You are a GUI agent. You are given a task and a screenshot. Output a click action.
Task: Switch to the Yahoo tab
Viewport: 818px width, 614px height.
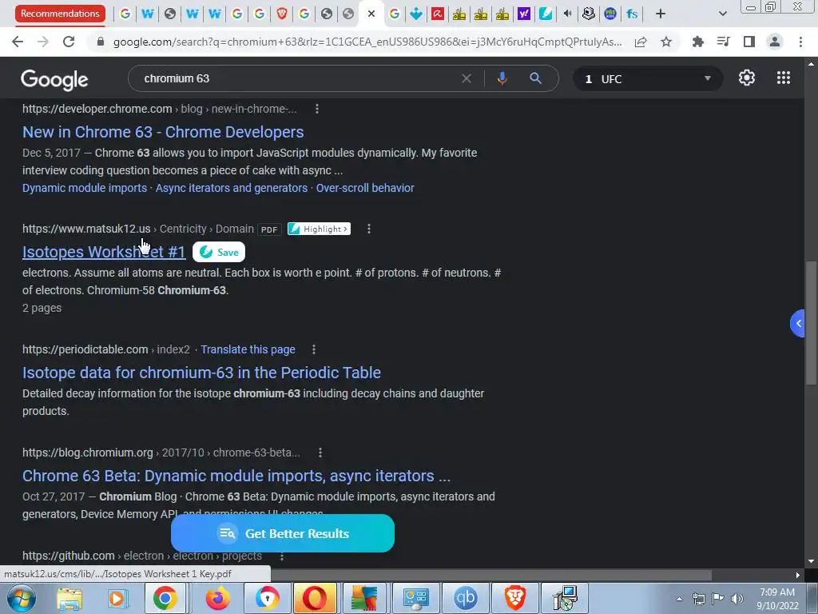click(524, 14)
